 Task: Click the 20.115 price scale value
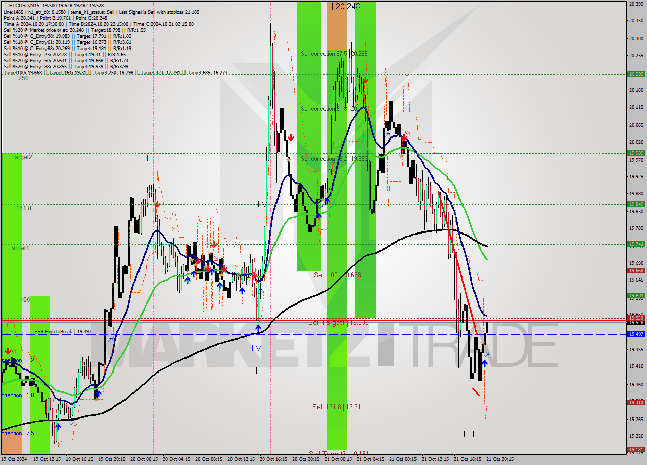coord(636,107)
